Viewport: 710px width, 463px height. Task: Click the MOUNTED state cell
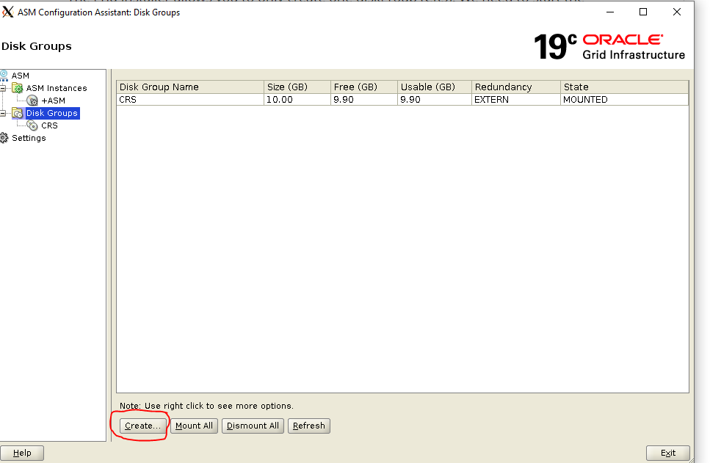(624, 100)
